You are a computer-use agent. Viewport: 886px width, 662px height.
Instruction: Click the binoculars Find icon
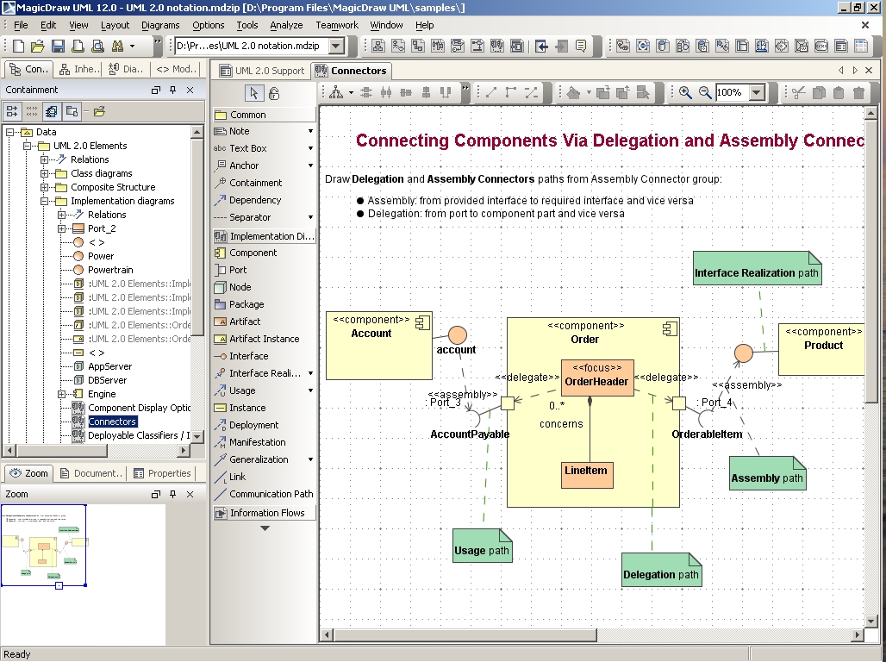point(117,46)
